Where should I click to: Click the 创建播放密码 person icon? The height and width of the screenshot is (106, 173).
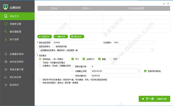[6, 54]
